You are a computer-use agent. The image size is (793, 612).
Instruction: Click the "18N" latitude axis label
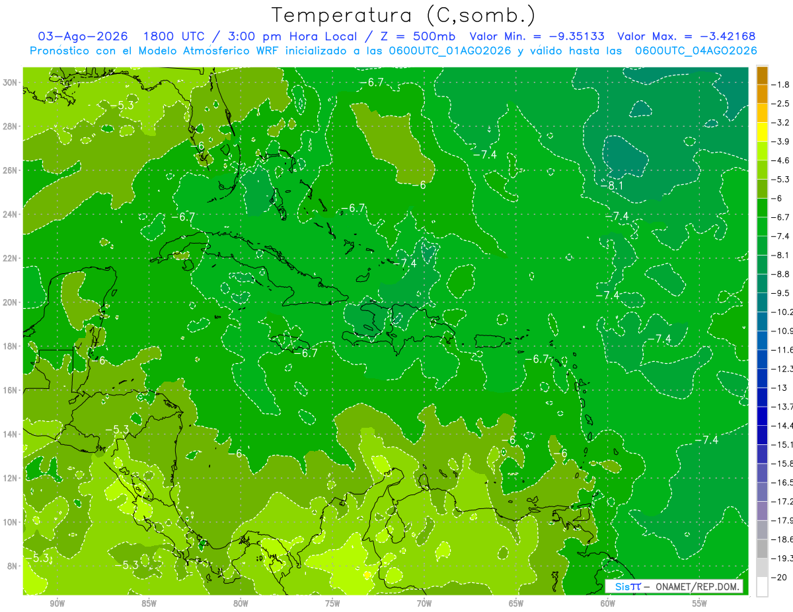10,346
